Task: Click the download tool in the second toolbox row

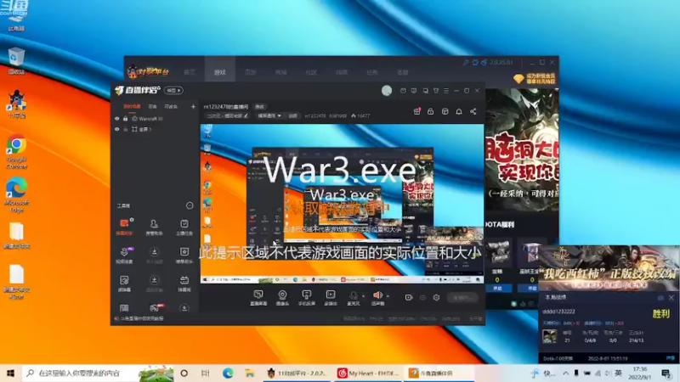Action: [x=154, y=256]
